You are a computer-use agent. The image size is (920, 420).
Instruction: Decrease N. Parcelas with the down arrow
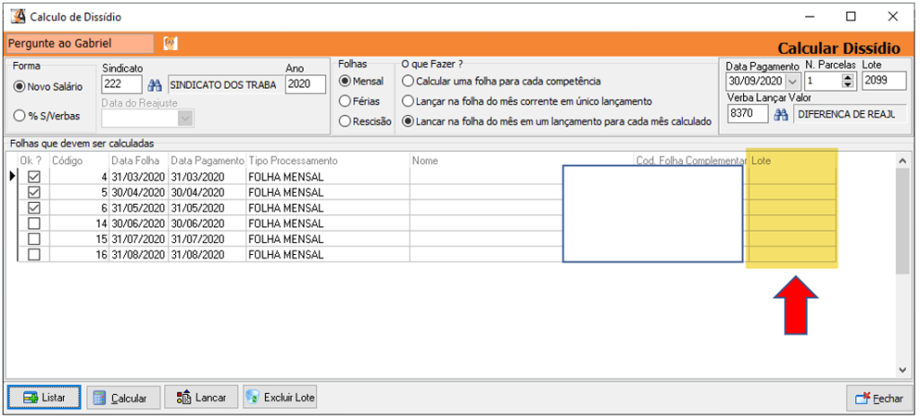point(847,84)
